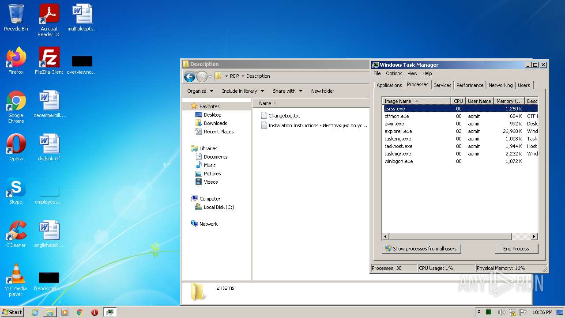Viewport: 565px width, 318px height.
Task: Open the Windows Explorer taskbar button
Action: [50, 312]
